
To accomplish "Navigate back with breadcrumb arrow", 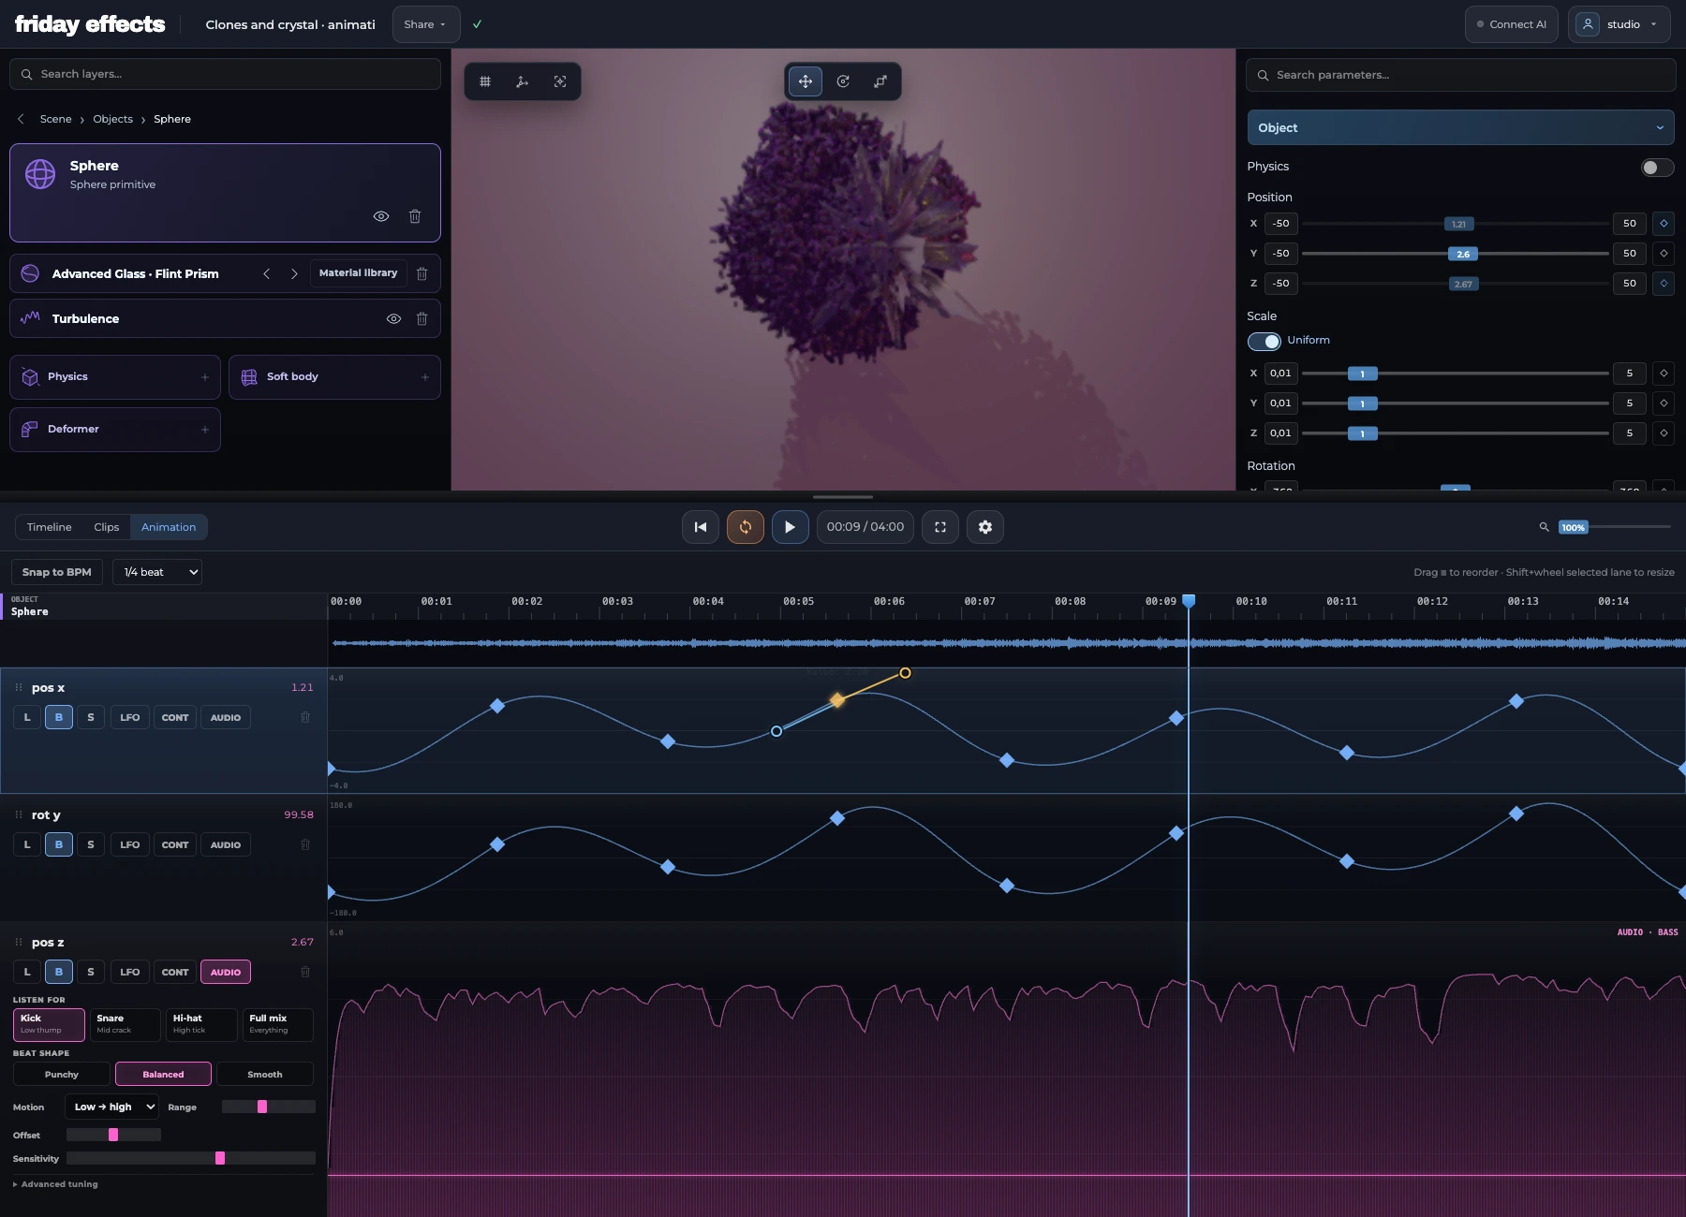I will (x=21, y=119).
